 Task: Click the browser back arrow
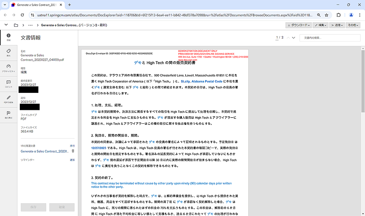[5, 15]
